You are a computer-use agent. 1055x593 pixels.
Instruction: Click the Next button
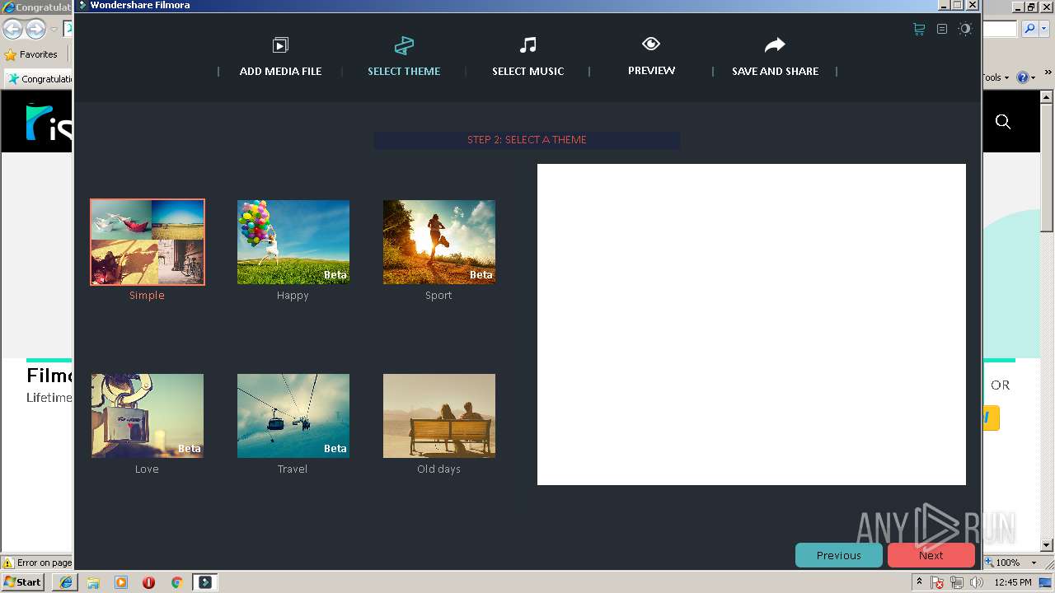click(931, 555)
